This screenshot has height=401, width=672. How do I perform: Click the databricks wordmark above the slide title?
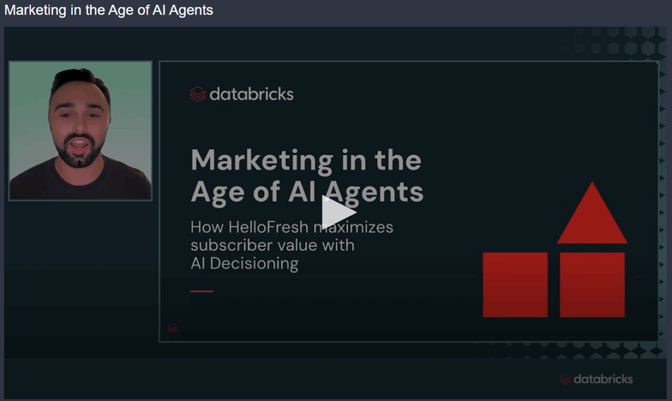[x=251, y=94]
